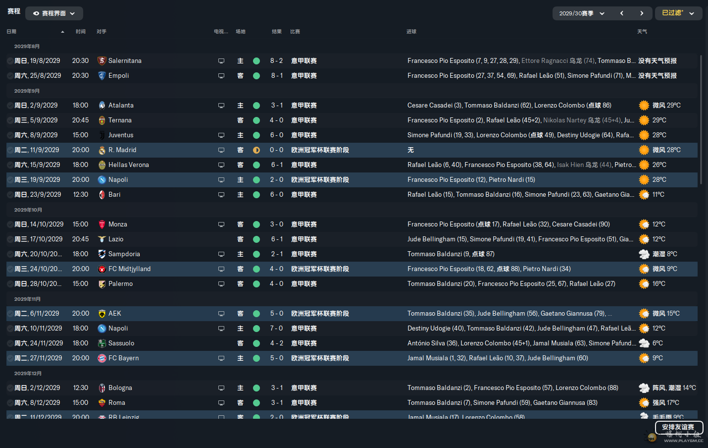
Task: Click FC Bayern club badge icon
Action: [102, 358]
